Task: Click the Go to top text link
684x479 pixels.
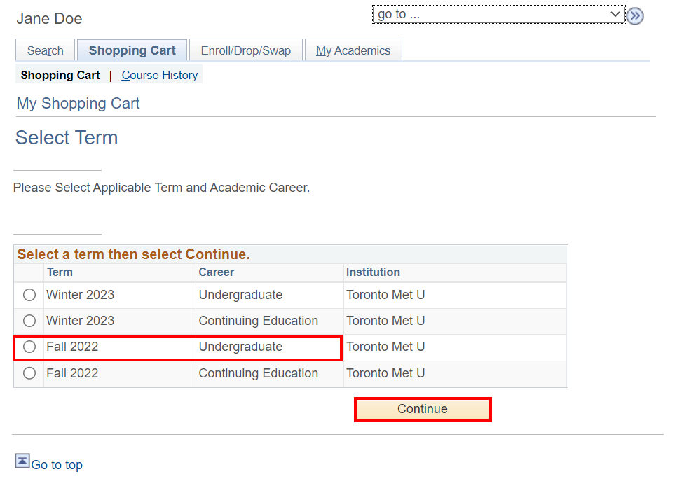Action: pos(57,465)
